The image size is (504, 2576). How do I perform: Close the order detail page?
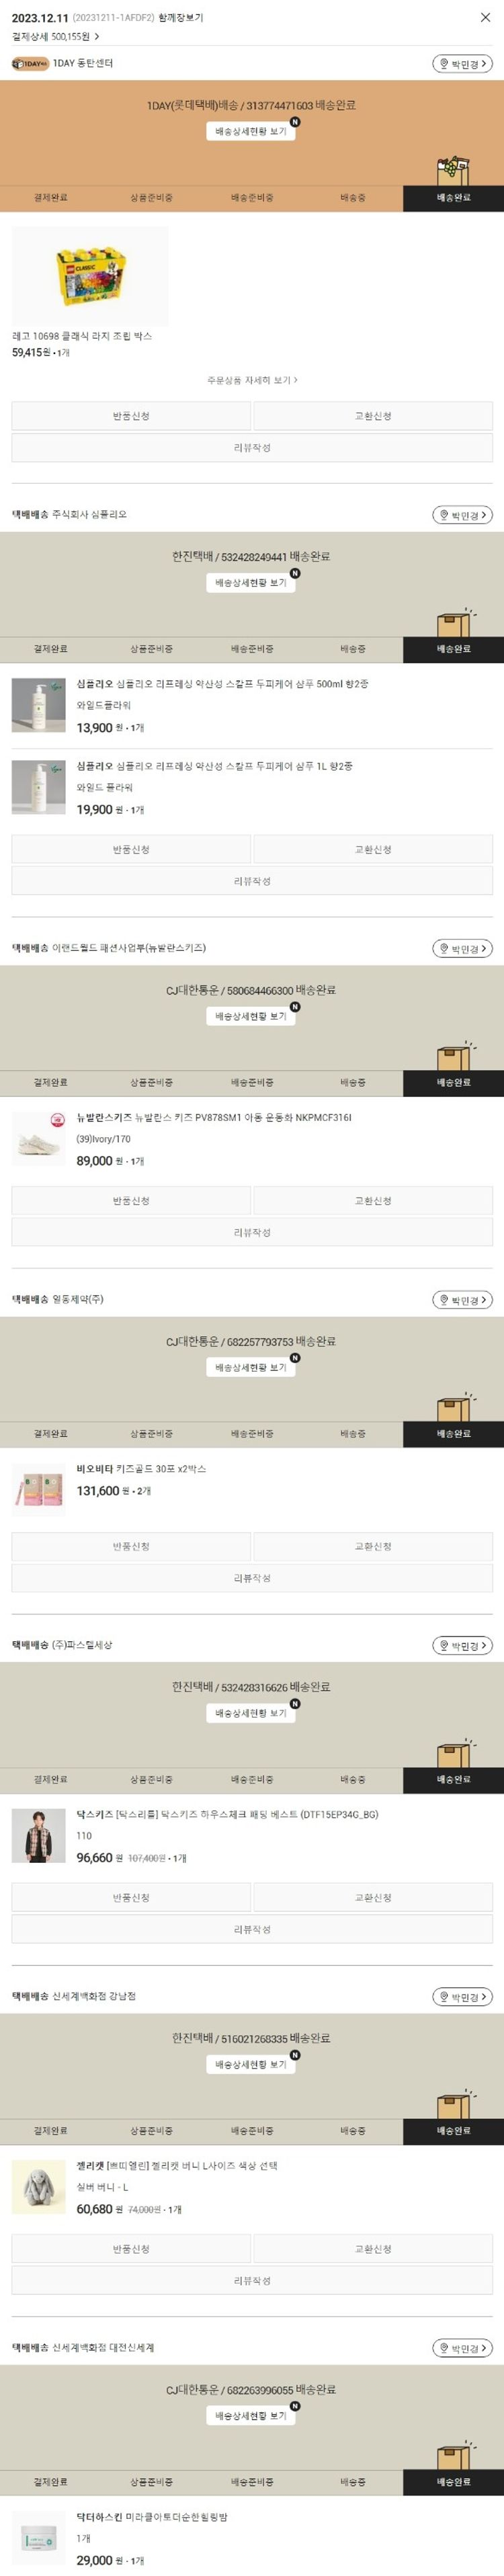[x=485, y=17]
